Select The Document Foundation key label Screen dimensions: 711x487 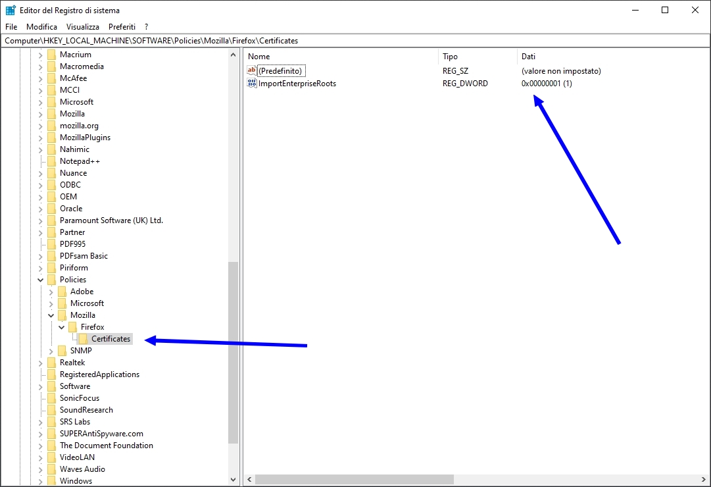point(107,446)
